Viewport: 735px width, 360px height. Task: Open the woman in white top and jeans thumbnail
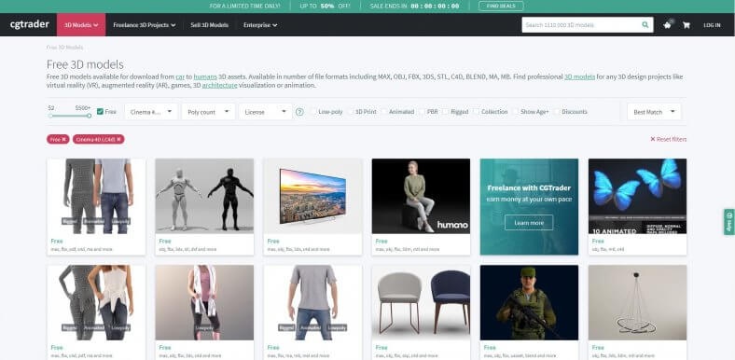(96, 302)
